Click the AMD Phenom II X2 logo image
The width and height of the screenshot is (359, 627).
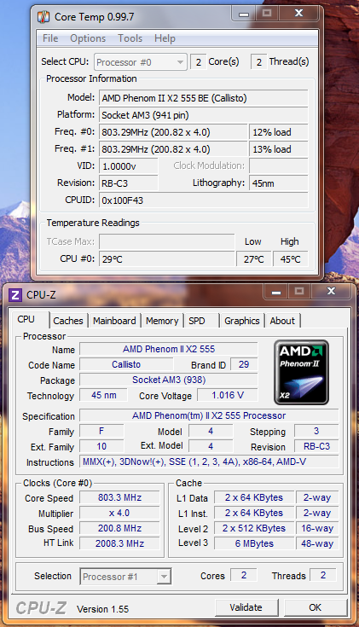301,373
